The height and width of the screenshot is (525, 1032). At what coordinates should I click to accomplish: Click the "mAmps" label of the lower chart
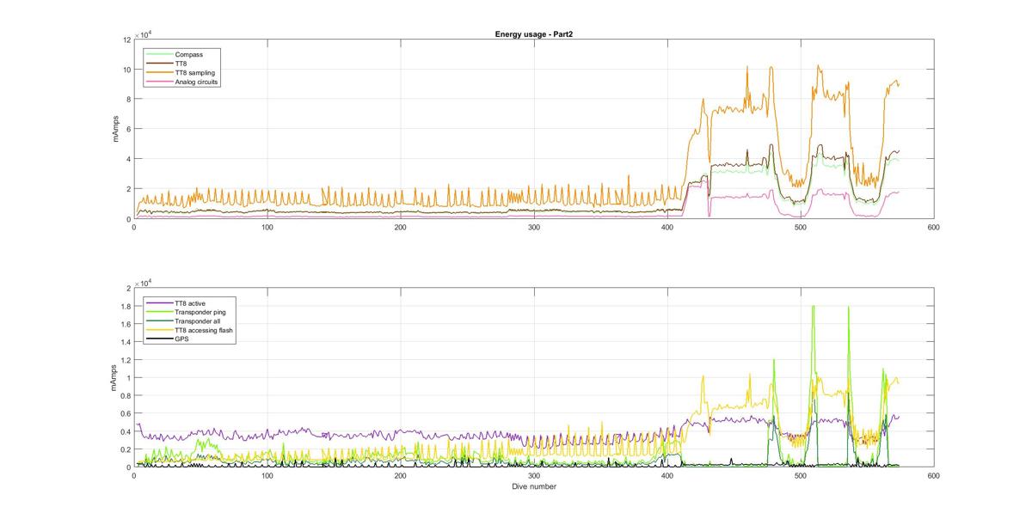click(x=115, y=378)
